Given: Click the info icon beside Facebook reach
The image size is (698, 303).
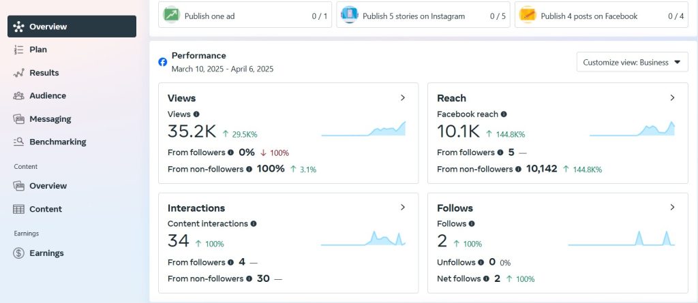Looking at the screenshot, I should pyautogui.click(x=504, y=114).
